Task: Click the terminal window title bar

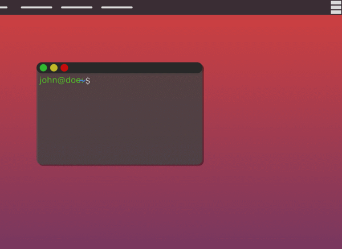Action: coord(131,68)
